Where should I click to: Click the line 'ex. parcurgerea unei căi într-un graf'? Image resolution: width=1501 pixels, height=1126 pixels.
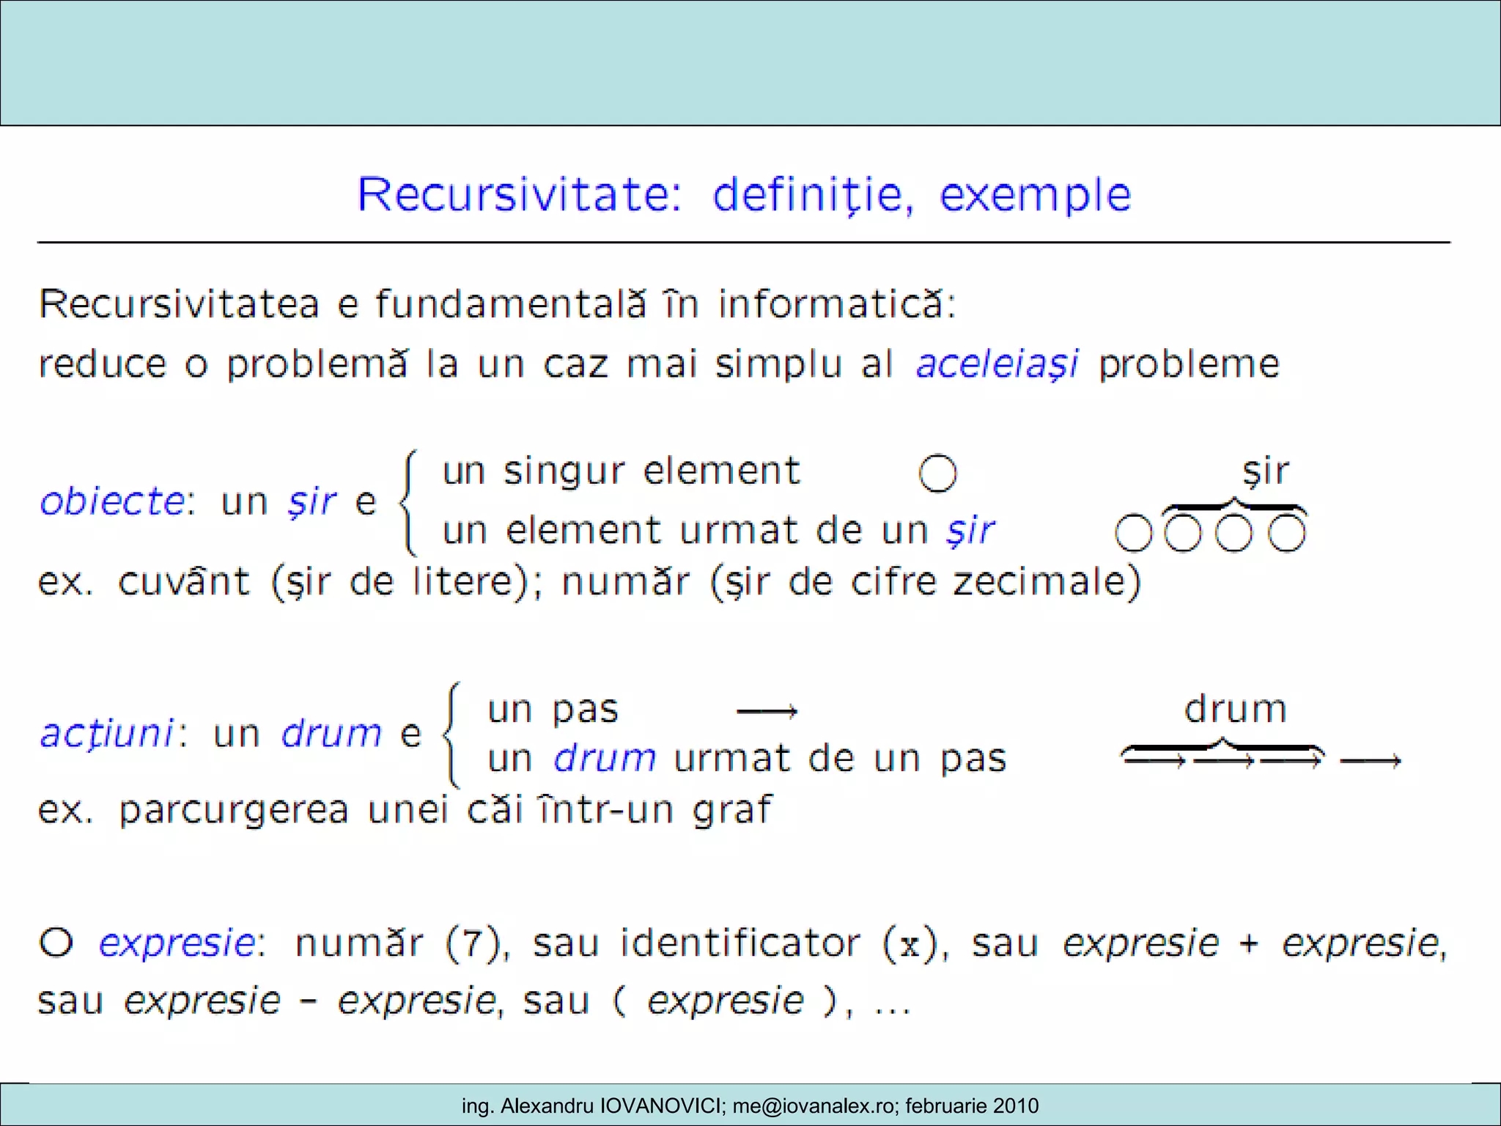coord(405,810)
